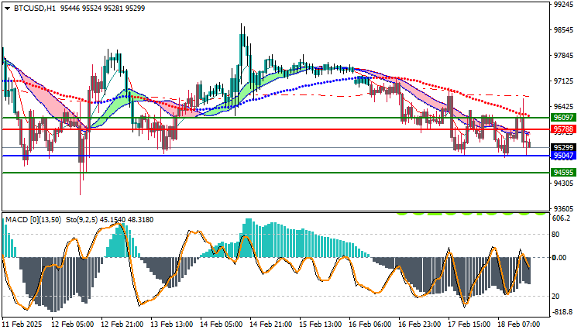Click the 17 Feb 15:00 time label
This screenshot has width=581, height=333.
click(x=469, y=324)
